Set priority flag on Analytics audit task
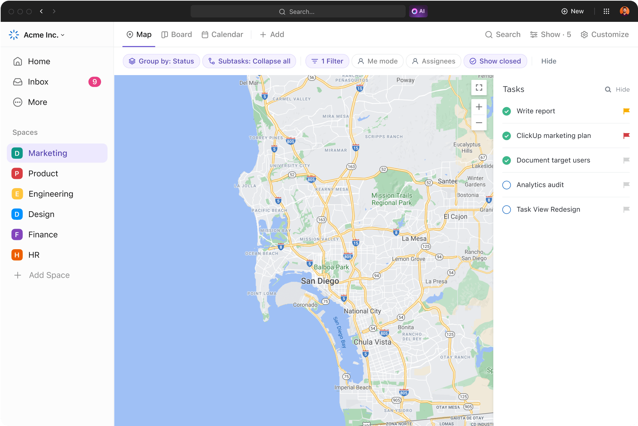The width and height of the screenshot is (638, 426). (x=626, y=185)
